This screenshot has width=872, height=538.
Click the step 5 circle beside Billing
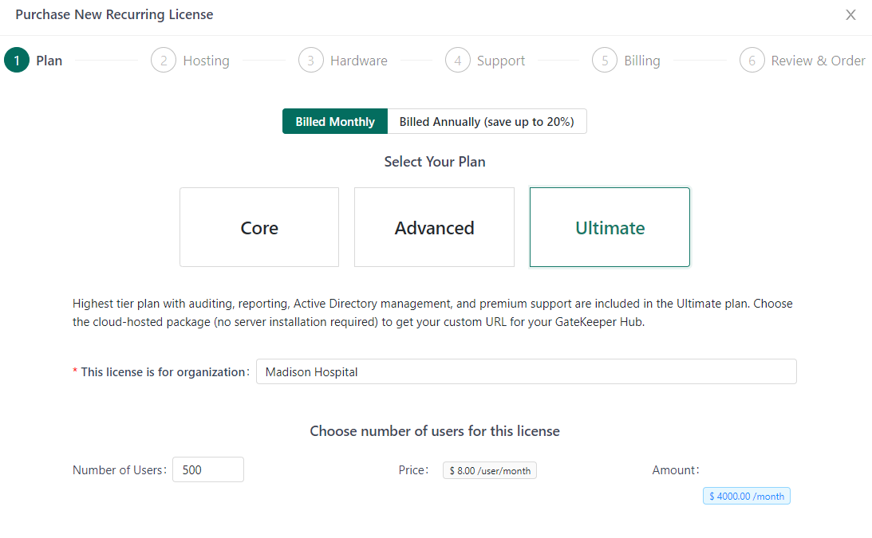coord(605,61)
